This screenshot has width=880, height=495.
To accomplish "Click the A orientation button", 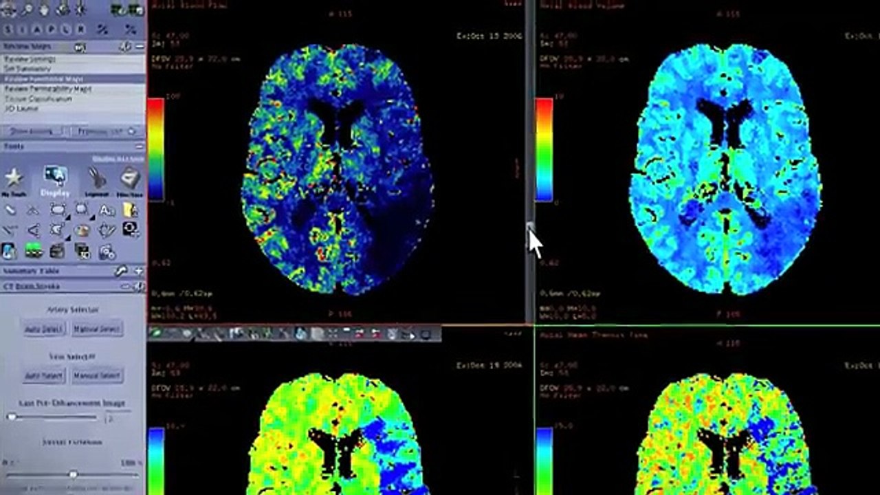I will (x=38, y=29).
